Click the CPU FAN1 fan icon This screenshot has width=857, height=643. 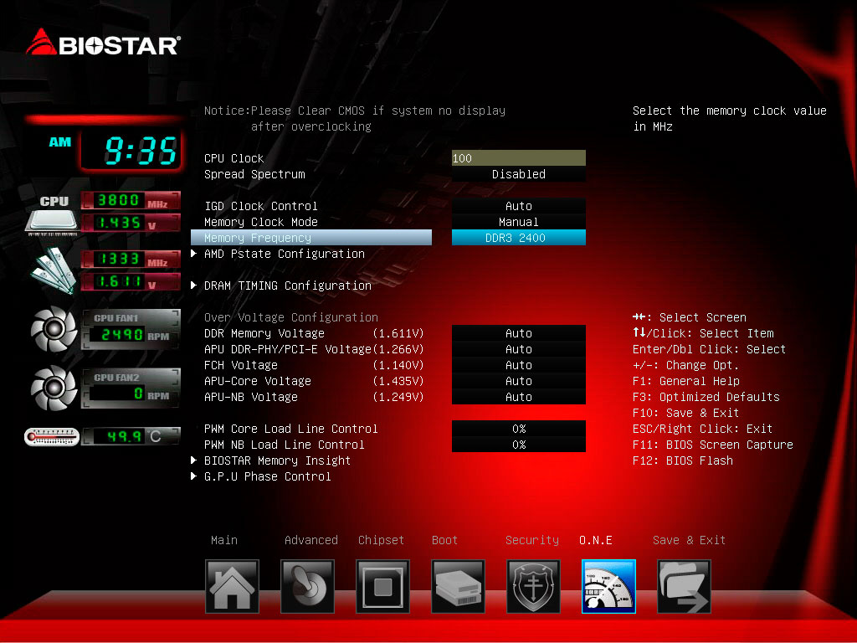(x=54, y=328)
